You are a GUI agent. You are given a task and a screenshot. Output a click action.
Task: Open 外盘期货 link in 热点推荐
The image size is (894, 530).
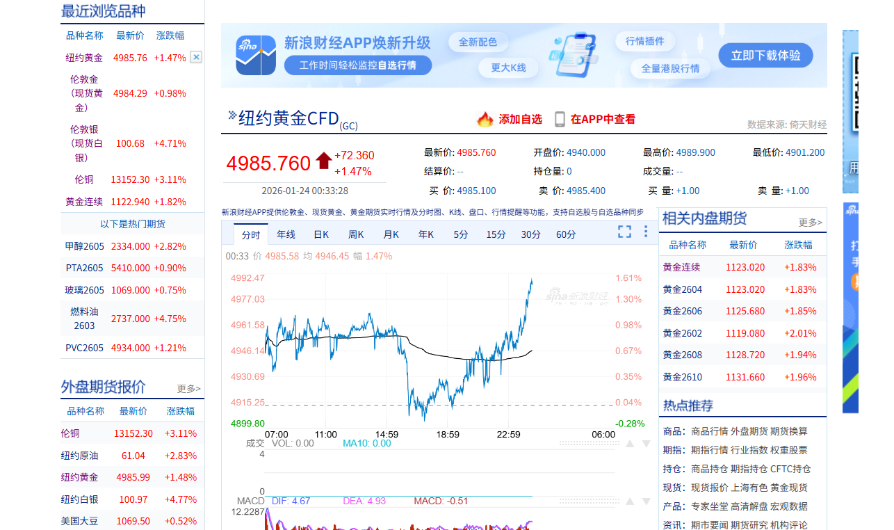coord(749,431)
